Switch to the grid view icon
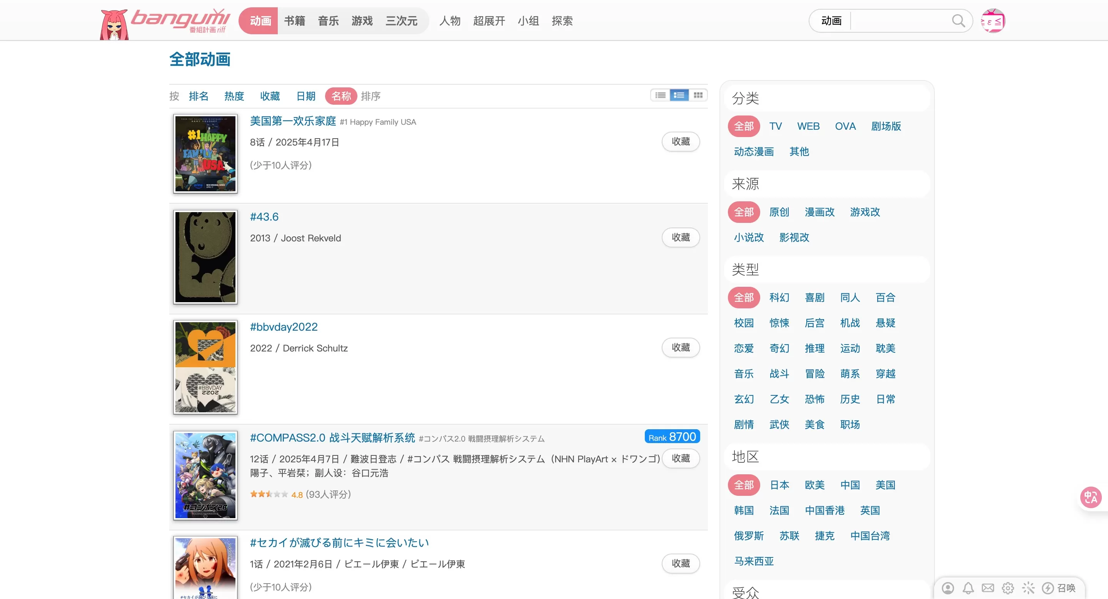Image resolution: width=1108 pixels, height=599 pixels. (699, 95)
